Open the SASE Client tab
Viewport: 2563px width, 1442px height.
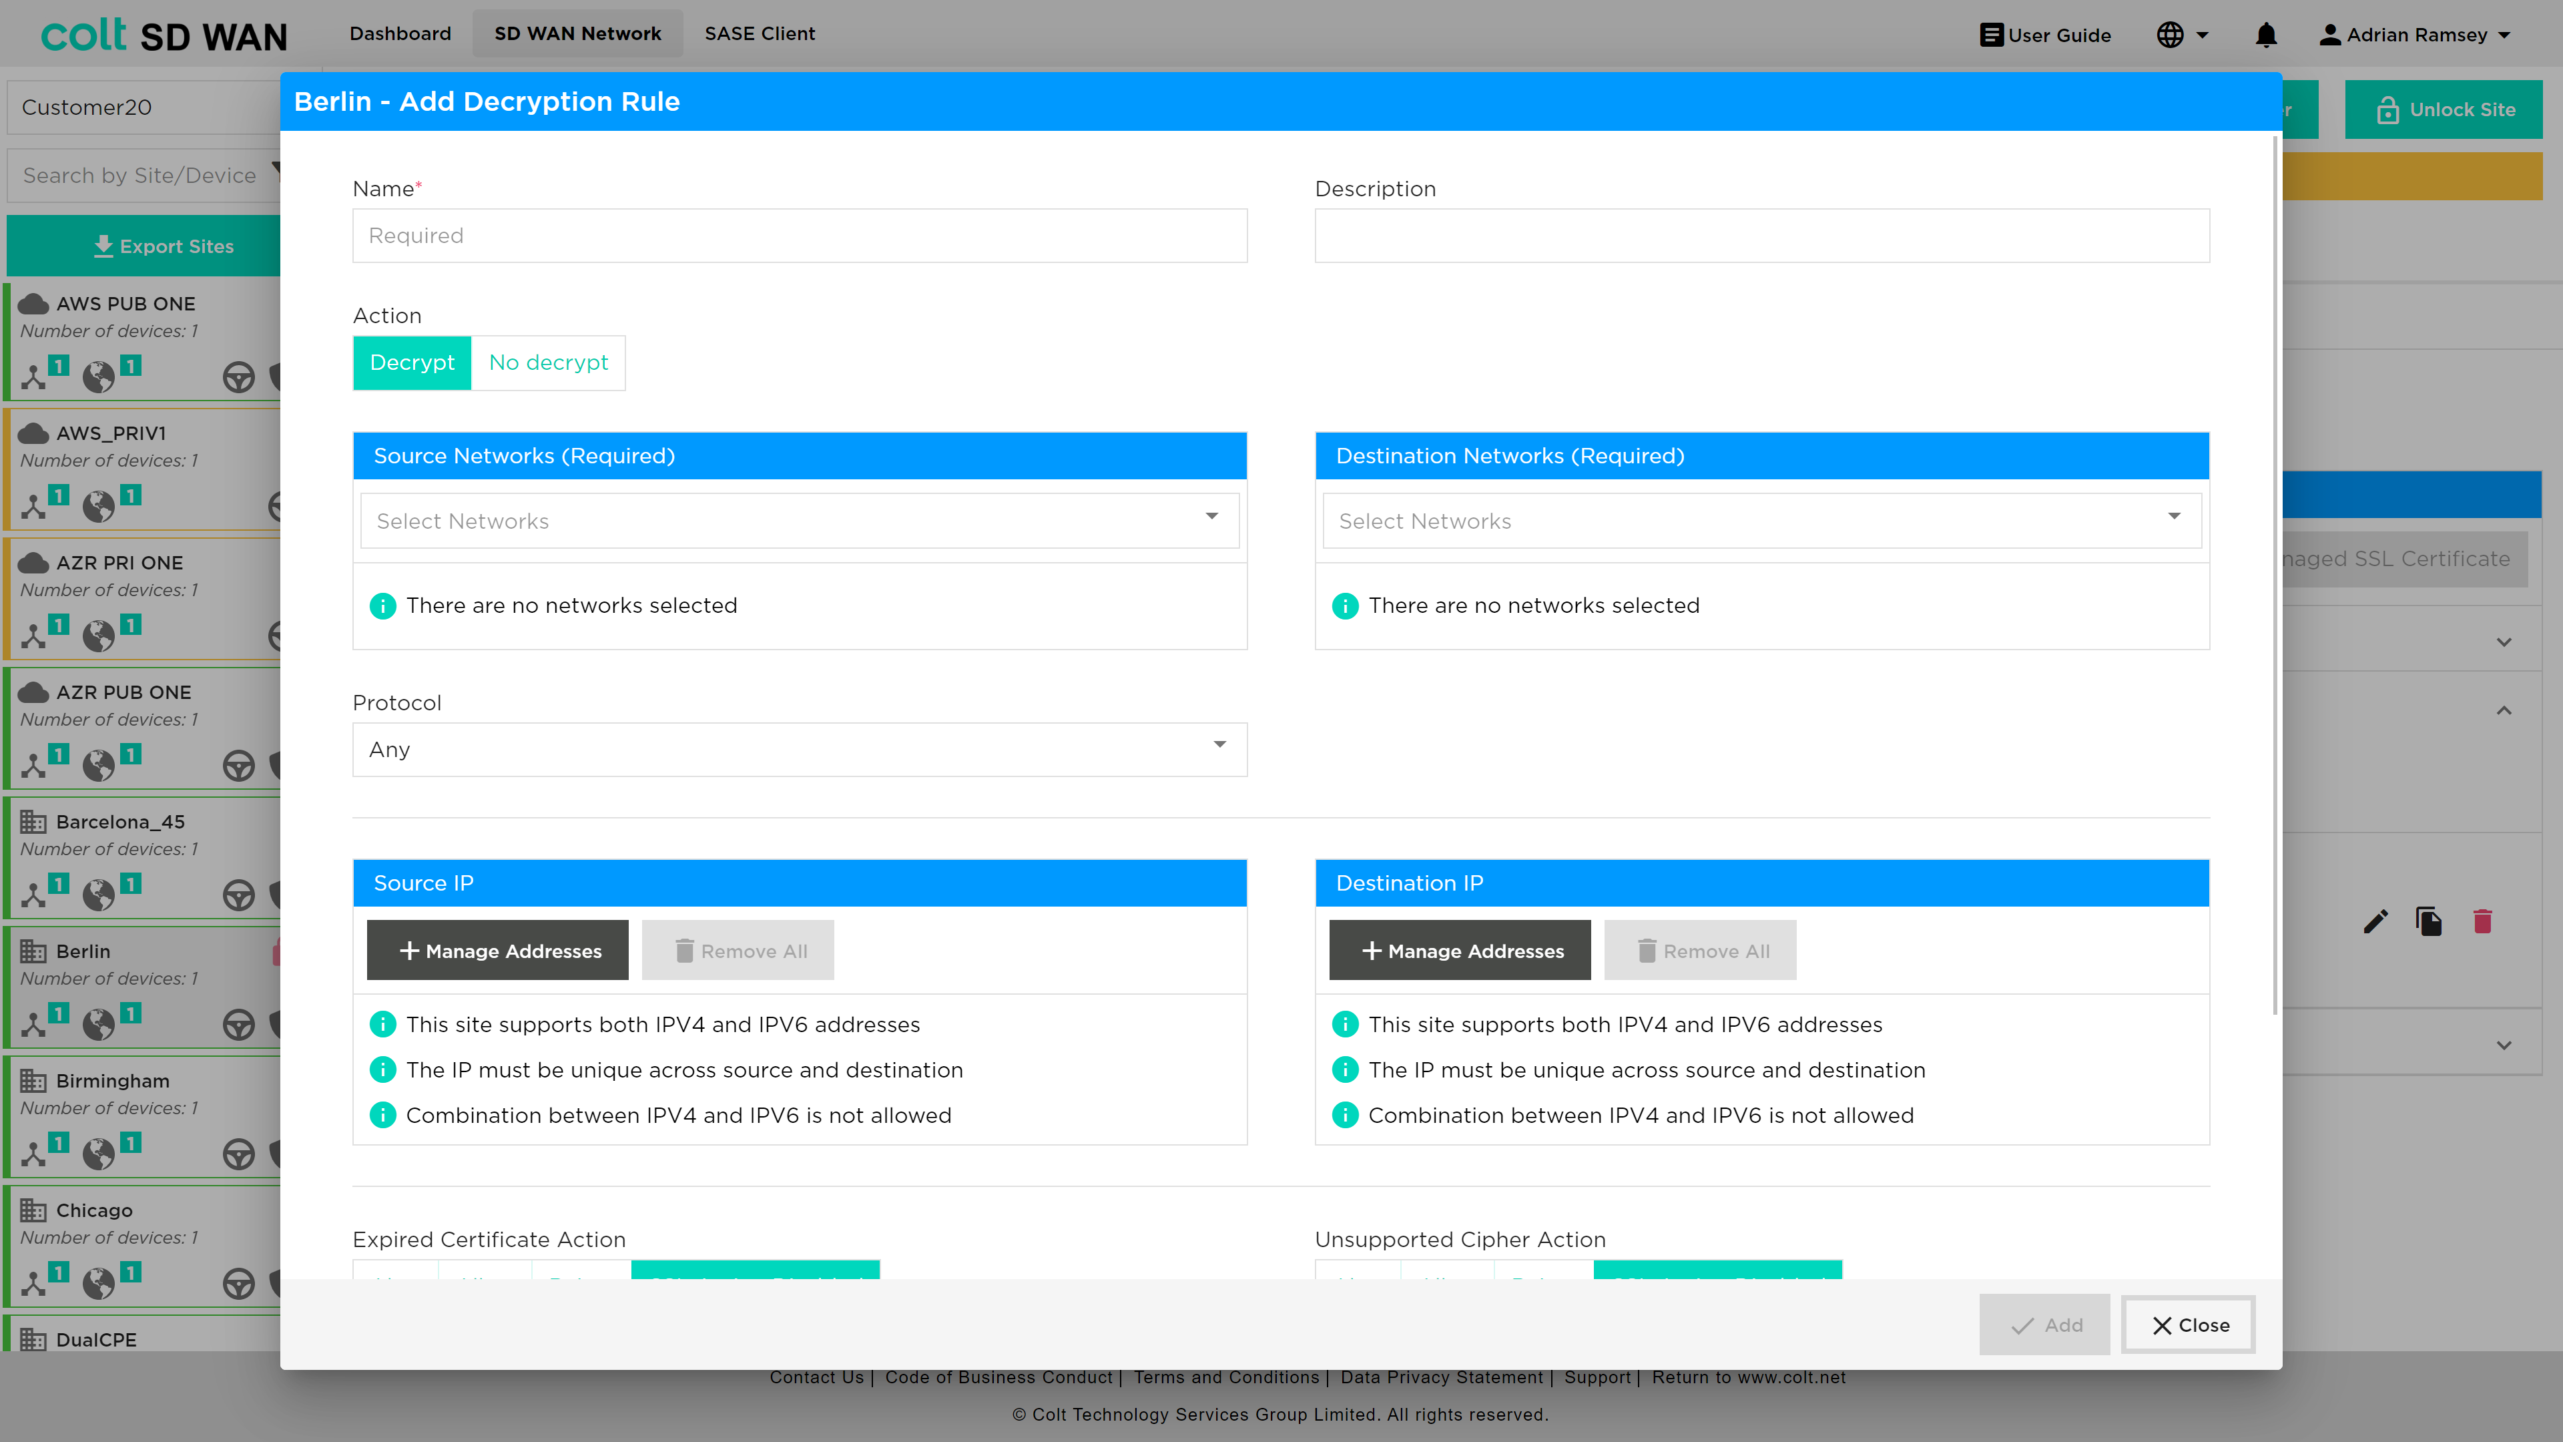click(759, 34)
